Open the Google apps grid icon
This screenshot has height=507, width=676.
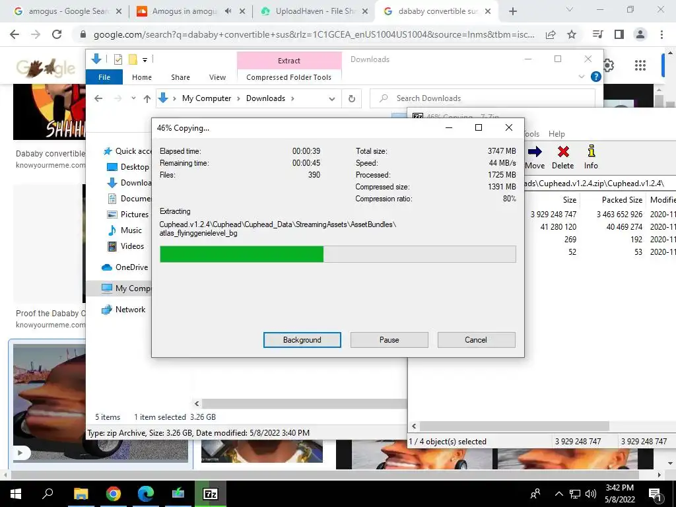(640, 65)
